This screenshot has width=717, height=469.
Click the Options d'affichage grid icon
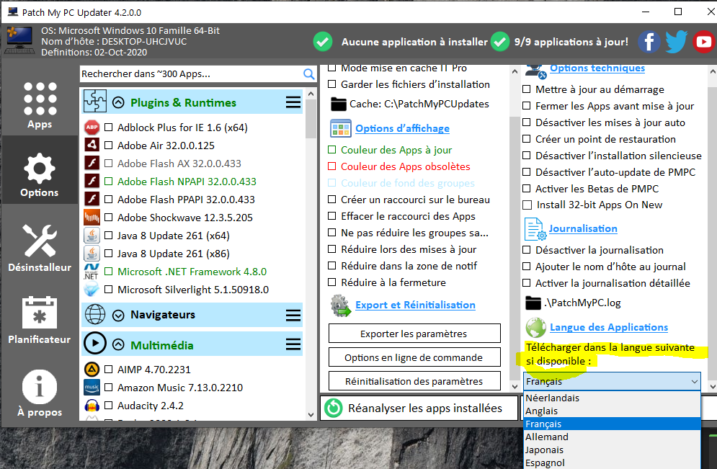tap(341, 128)
